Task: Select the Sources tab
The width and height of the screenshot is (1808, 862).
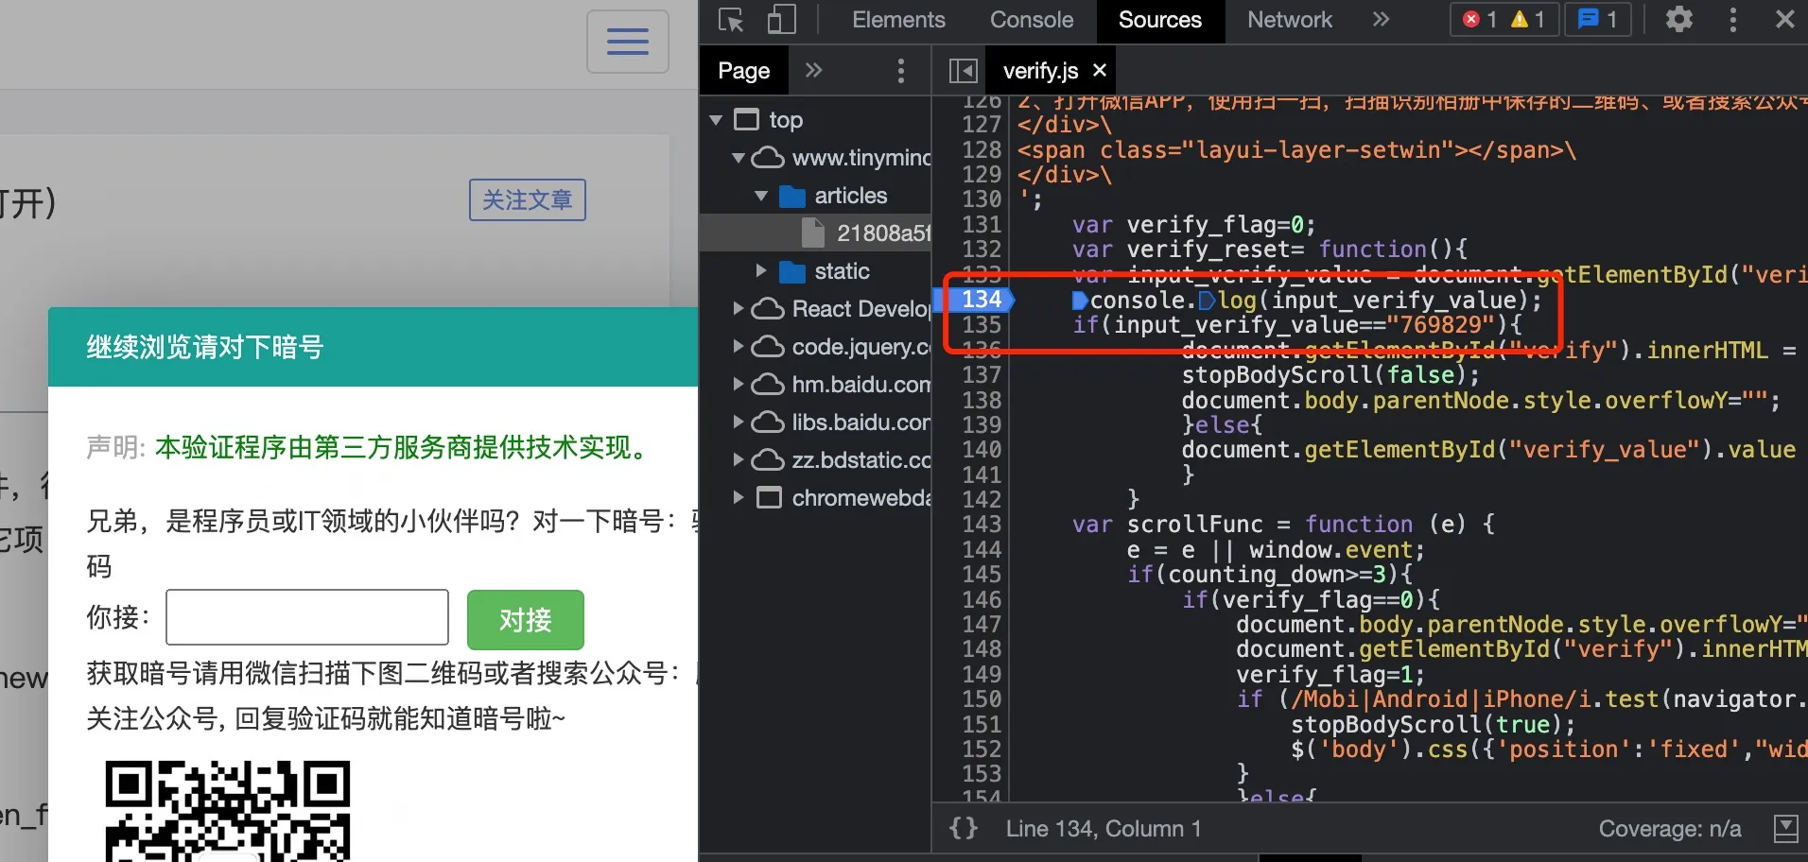Action: pos(1160,20)
